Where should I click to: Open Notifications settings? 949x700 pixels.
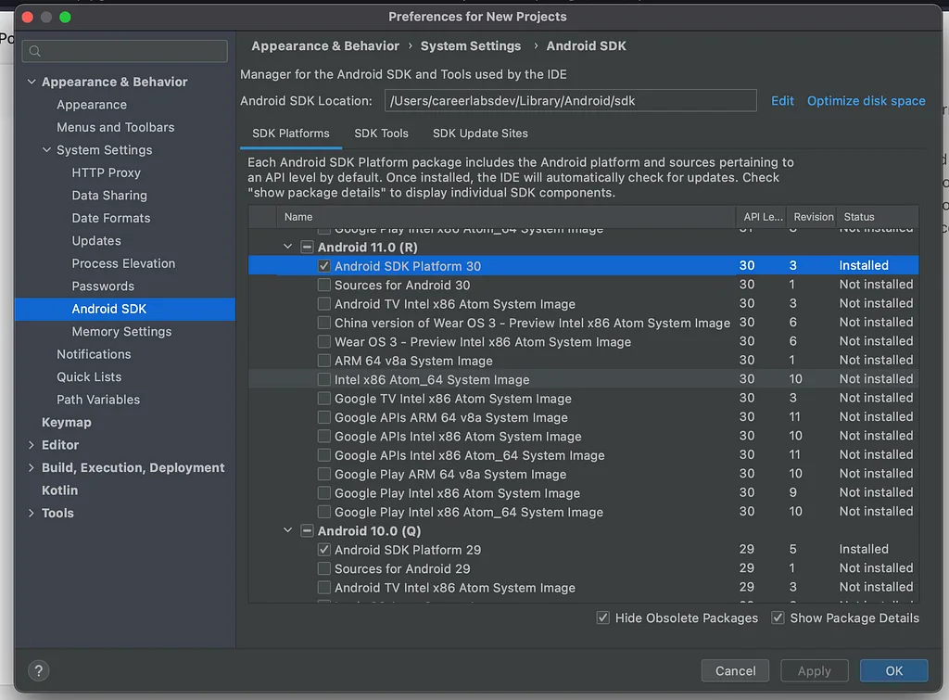(x=94, y=354)
